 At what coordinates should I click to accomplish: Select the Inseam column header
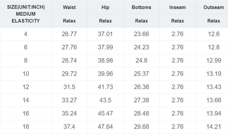click(177, 7)
